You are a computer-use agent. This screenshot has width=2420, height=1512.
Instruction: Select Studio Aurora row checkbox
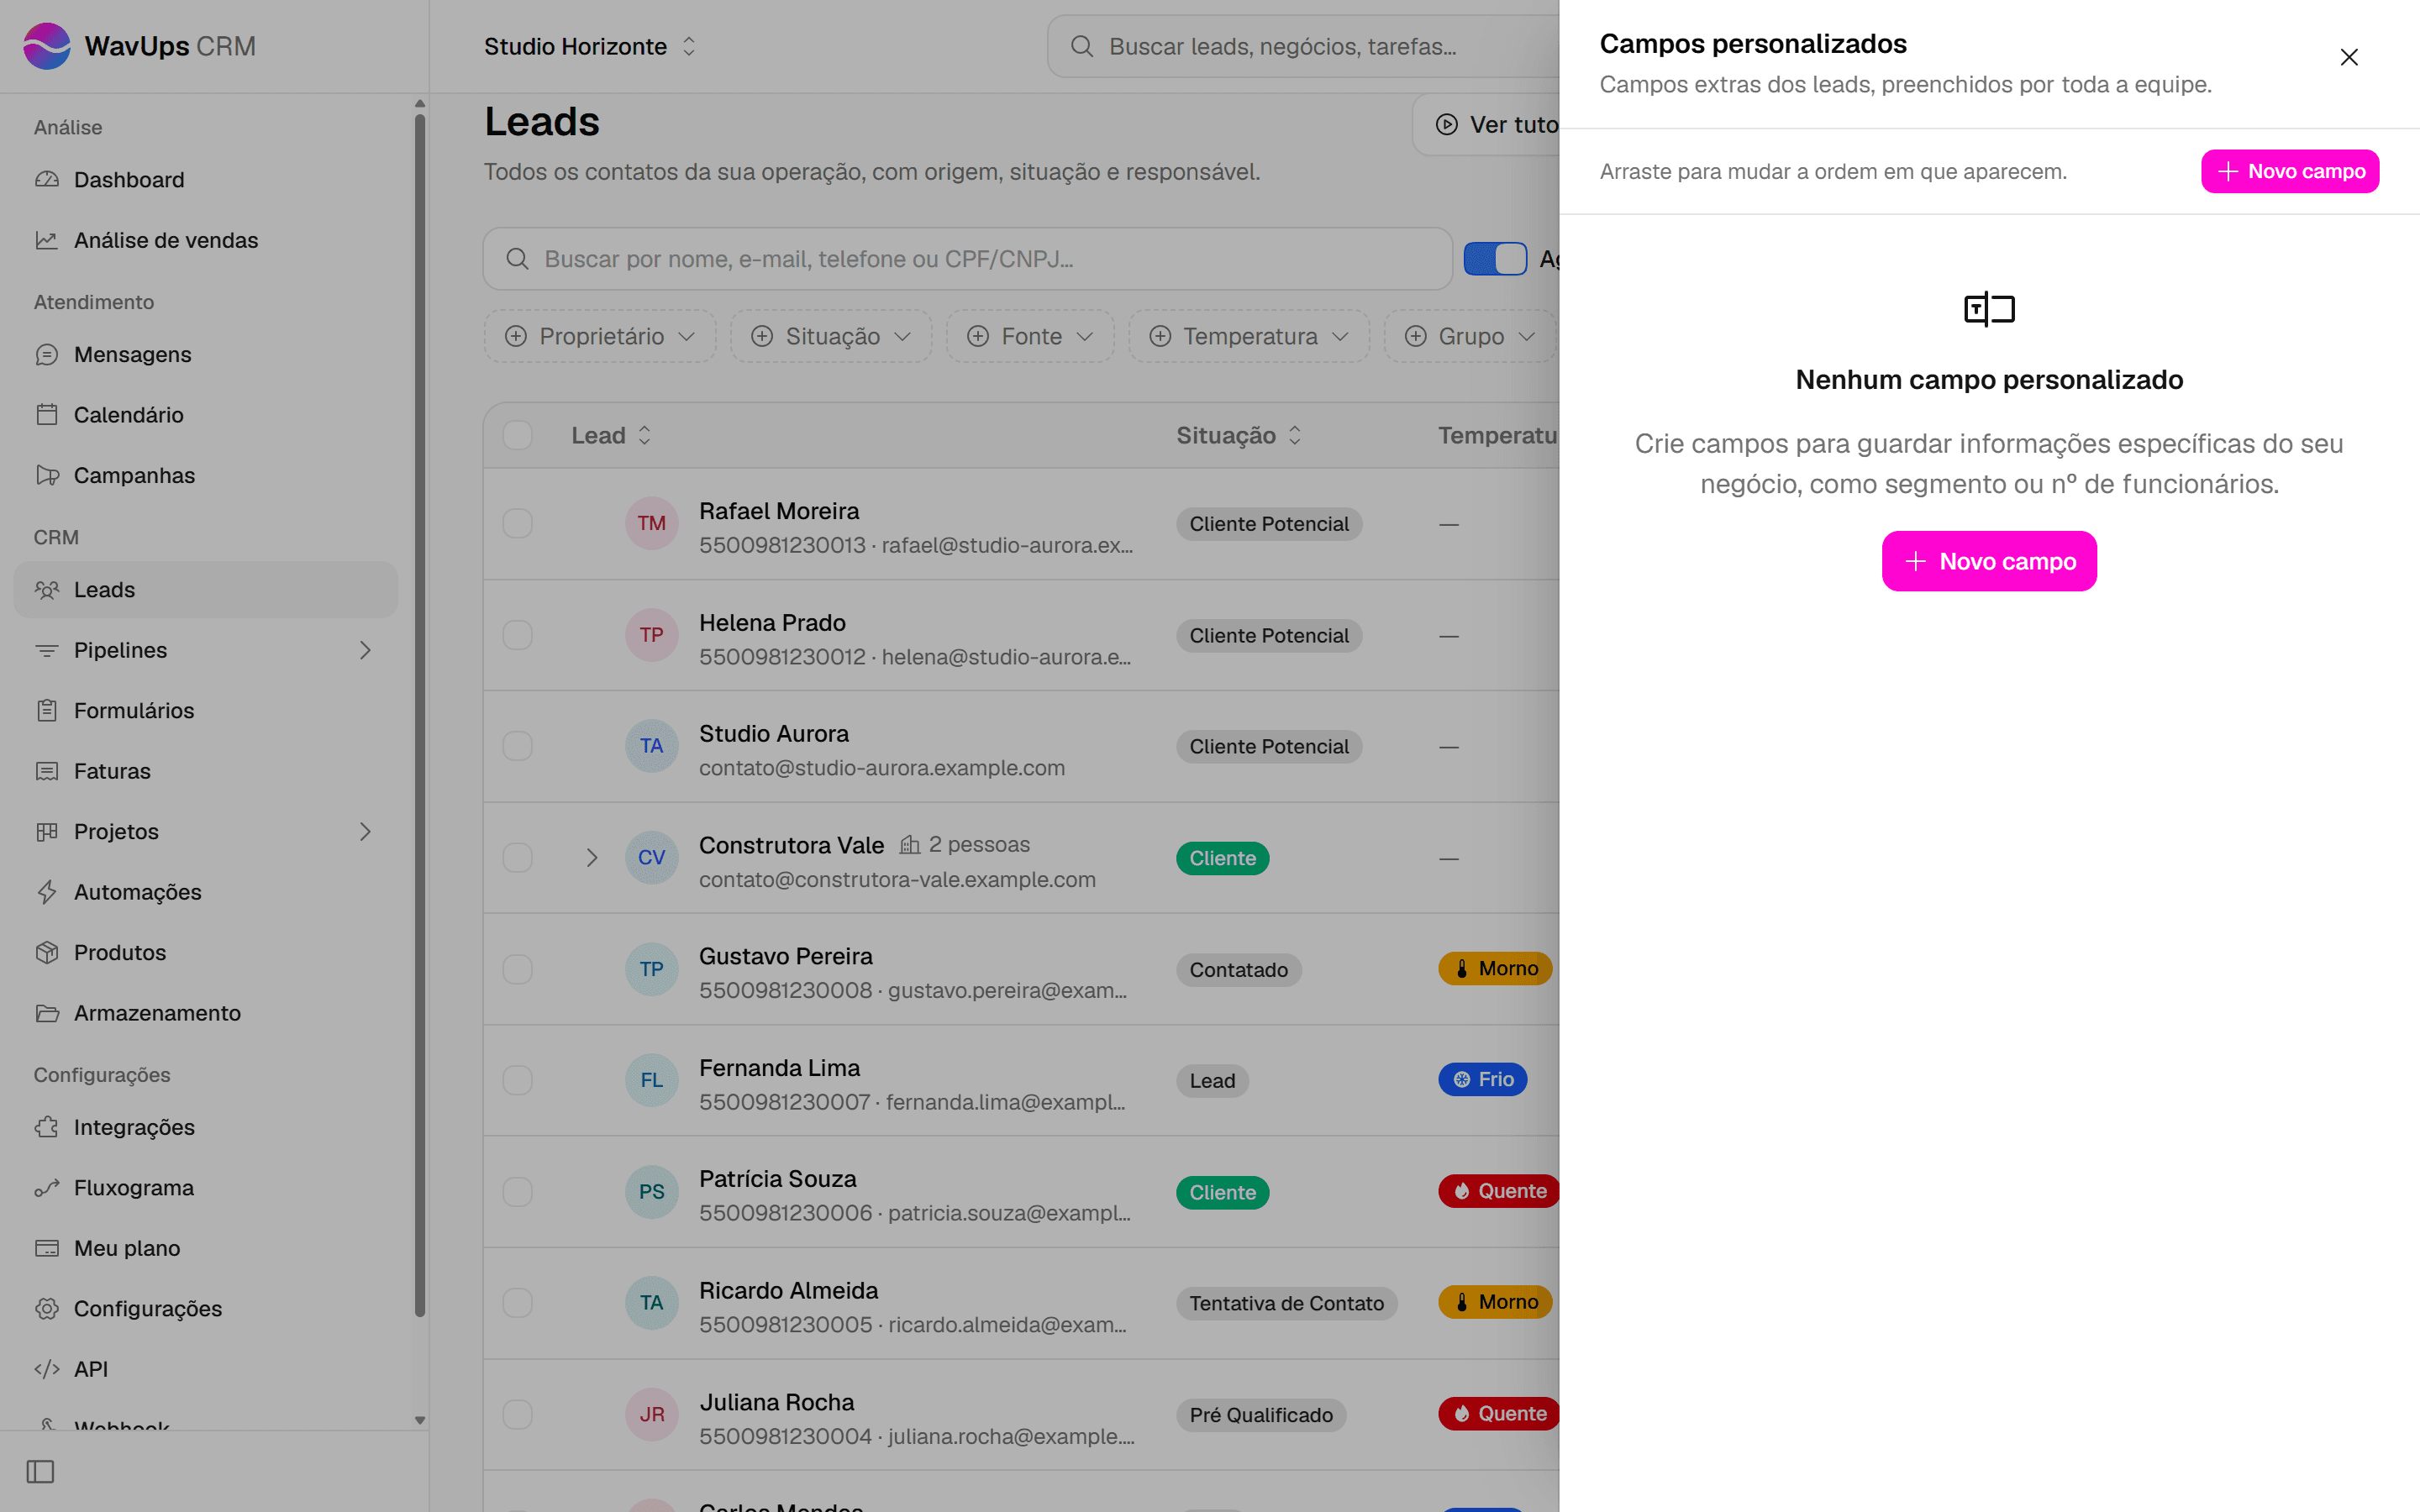point(517,746)
